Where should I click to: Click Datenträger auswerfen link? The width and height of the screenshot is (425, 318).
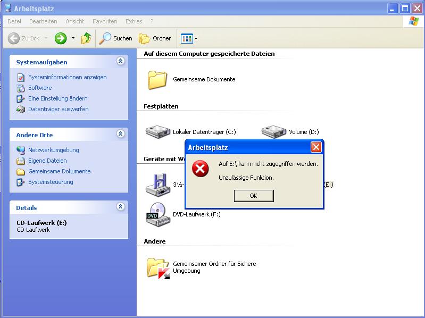59,109
